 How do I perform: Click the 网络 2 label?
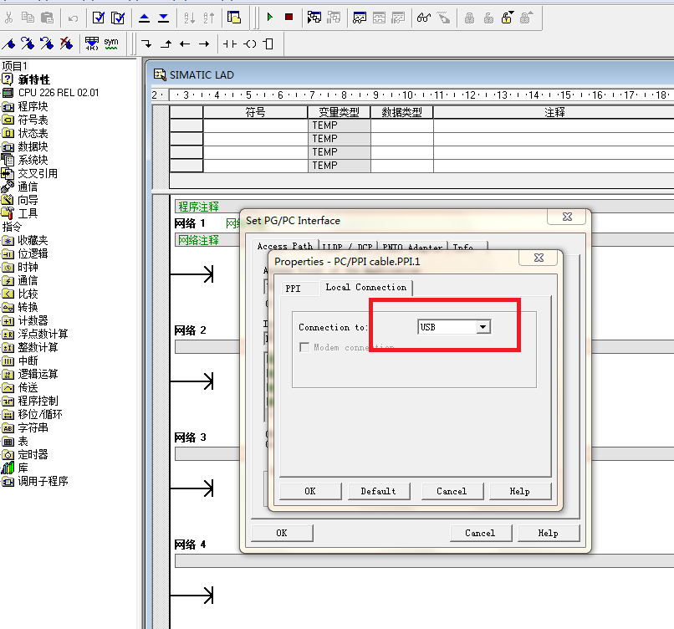(x=190, y=330)
